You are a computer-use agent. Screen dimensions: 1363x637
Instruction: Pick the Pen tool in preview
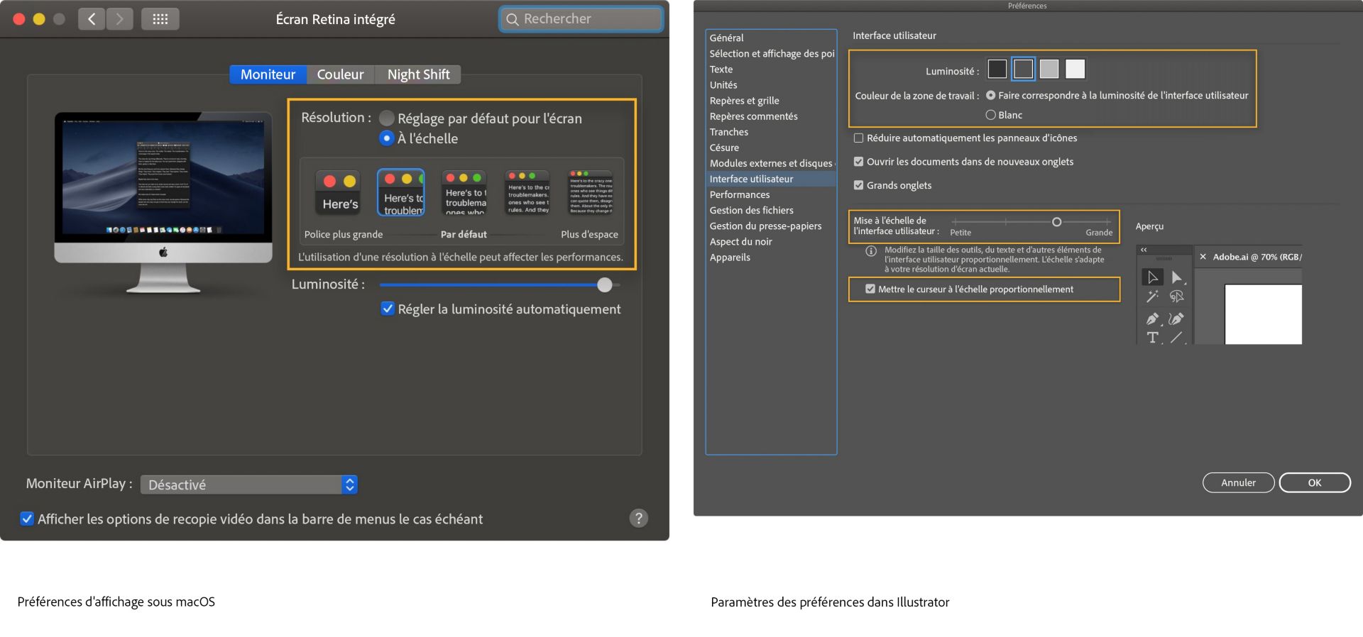tap(1152, 319)
